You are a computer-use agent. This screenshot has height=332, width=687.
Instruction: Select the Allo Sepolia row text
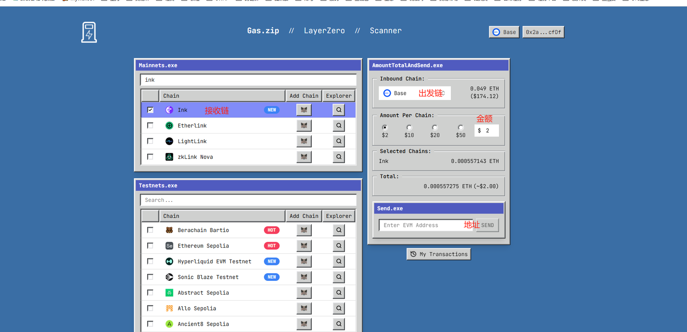[197, 308]
